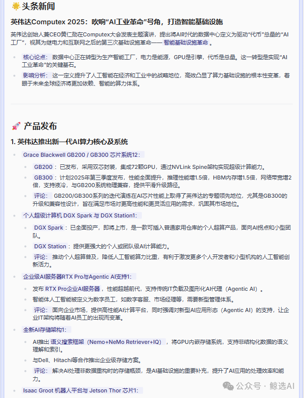This screenshot has height=398, width=304.
Task: Click the line 与Dell、Hitachi等合作推出企业级存储方案
Action: [x=87, y=360]
